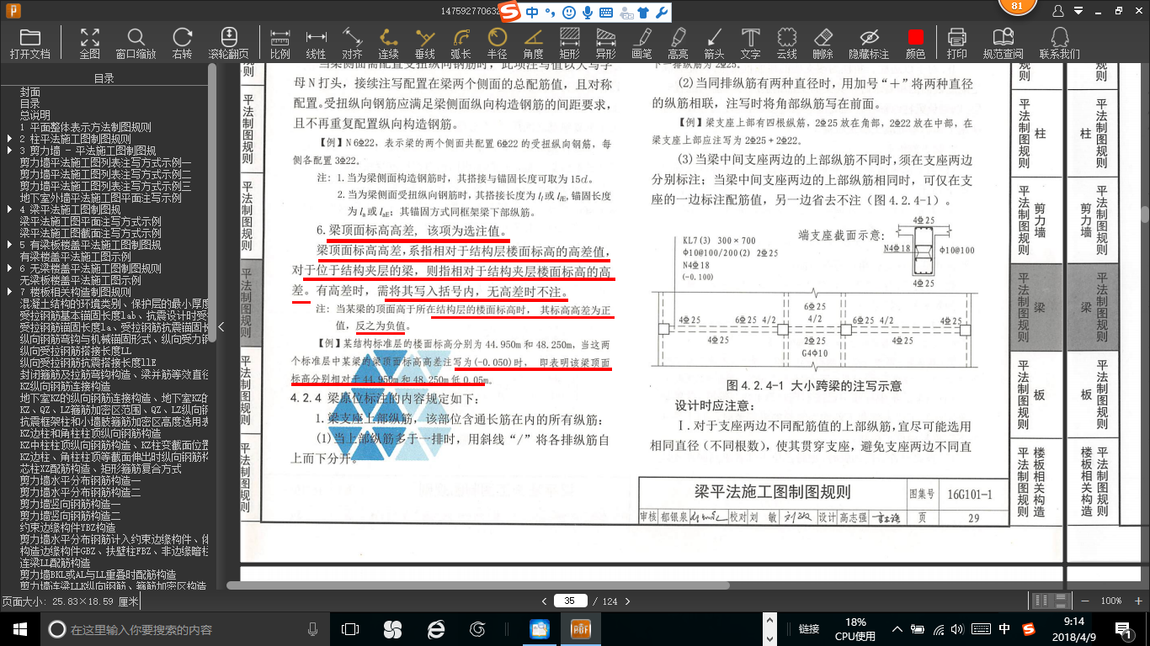Open outline entry 地下室外墙平法施工图平面注写示例
This screenshot has width=1150, height=646.
[100, 198]
